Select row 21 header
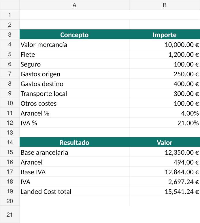 pyautogui.click(x=10, y=214)
